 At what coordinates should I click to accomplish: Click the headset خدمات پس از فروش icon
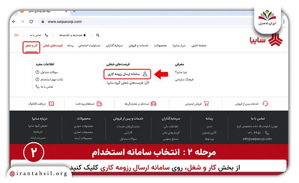(265, 103)
